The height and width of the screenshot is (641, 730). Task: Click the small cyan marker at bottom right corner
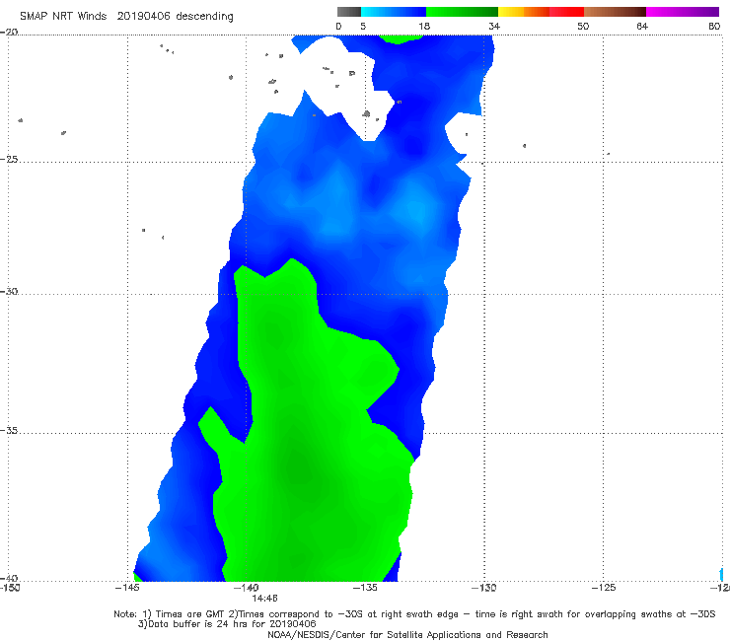click(x=721, y=574)
